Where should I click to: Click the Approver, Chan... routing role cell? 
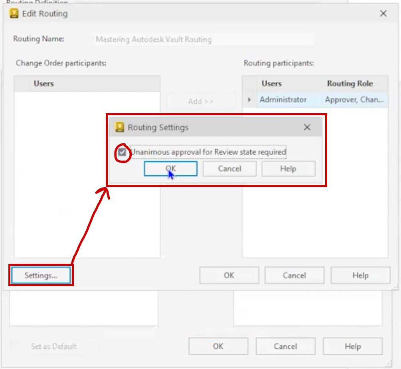point(354,100)
